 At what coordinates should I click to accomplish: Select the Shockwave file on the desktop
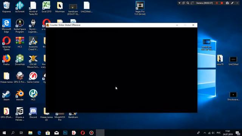point(233,96)
